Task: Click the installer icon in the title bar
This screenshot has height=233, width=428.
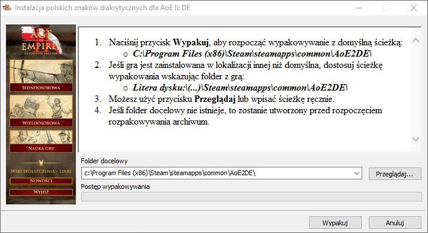Action: [7, 8]
